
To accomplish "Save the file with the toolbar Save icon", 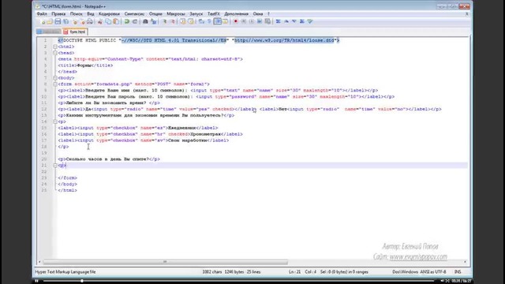I will point(58,21).
